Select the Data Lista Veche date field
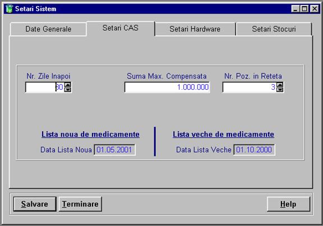323x226 pixels. (254, 150)
